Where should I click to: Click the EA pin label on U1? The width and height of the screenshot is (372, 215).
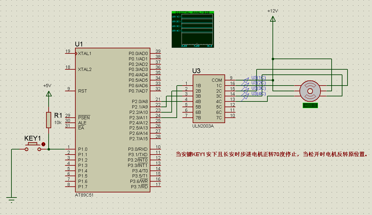81,128
